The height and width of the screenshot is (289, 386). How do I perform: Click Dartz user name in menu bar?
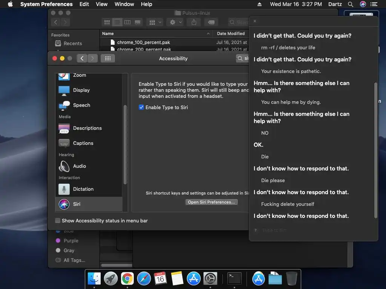pos(335,4)
